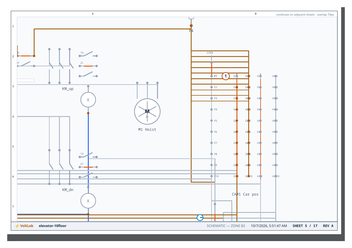Click the 'KM_dn' label
The height and width of the screenshot is (248, 352).
coord(68,190)
